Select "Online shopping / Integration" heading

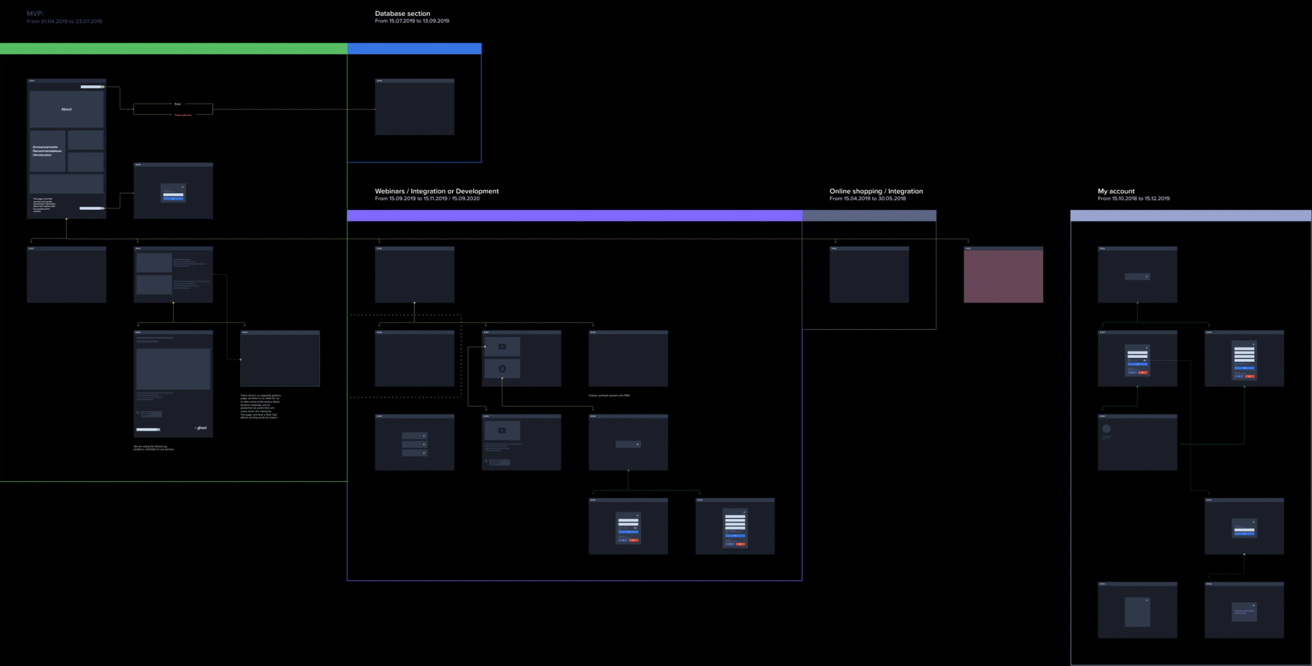tap(876, 191)
